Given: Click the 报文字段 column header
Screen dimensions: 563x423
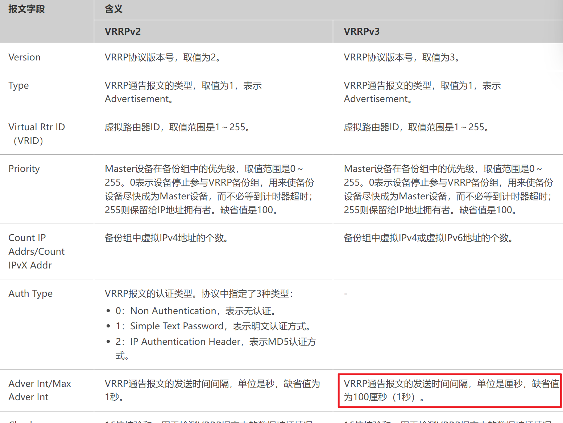Looking at the screenshot, I should (26, 9).
